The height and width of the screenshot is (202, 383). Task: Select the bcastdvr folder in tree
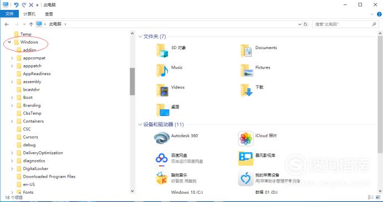coord(28,89)
